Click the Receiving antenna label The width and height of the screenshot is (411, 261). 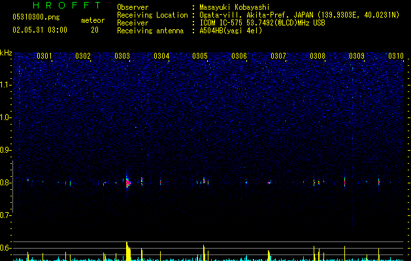(x=150, y=31)
